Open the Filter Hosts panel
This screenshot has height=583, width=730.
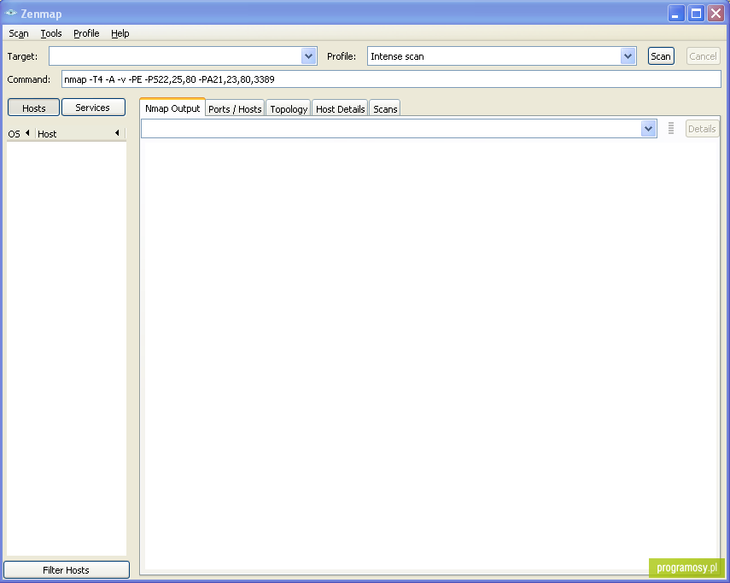[66, 570]
